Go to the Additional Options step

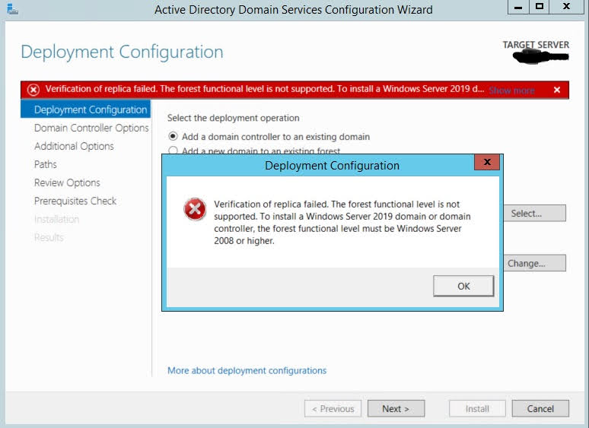[74, 146]
